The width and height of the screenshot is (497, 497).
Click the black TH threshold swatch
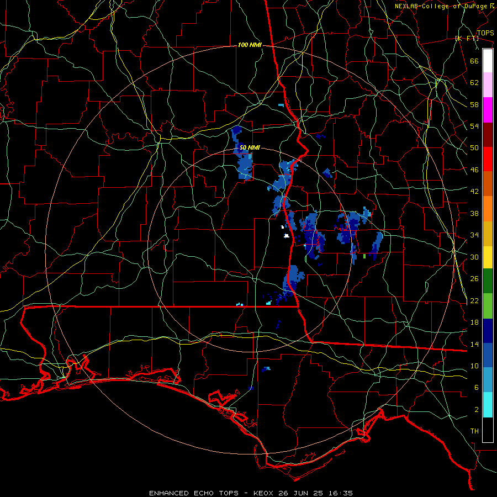click(x=488, y=430)
